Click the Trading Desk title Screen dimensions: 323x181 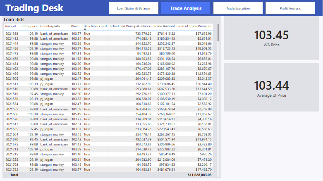pyautogui.click(x=34, y=8)
